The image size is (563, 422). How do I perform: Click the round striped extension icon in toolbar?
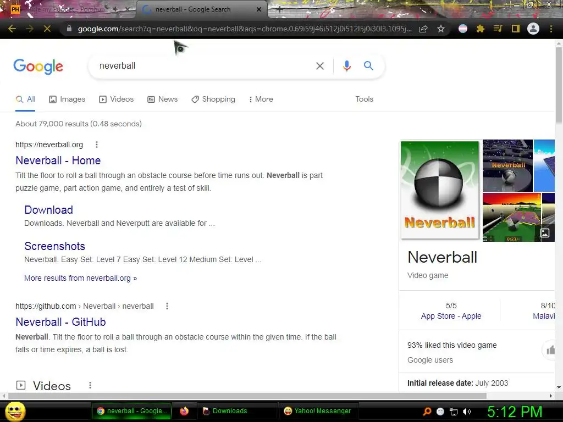click(463, 29)
